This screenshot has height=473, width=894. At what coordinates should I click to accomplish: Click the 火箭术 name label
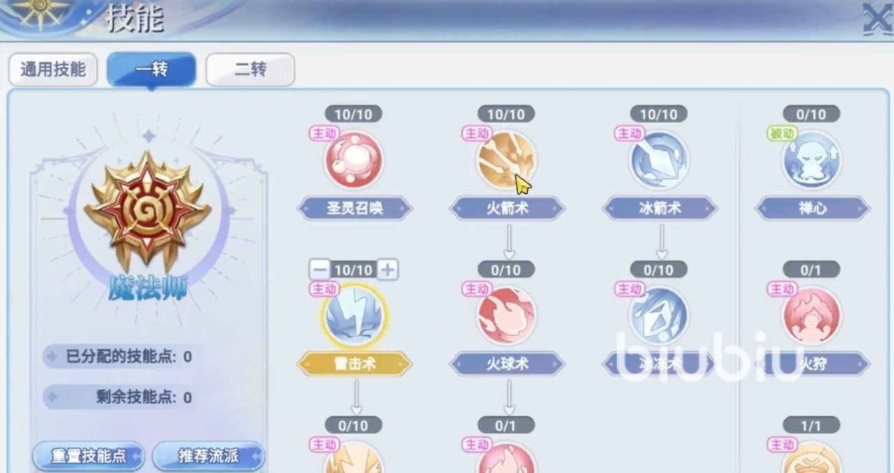point(507,208)
